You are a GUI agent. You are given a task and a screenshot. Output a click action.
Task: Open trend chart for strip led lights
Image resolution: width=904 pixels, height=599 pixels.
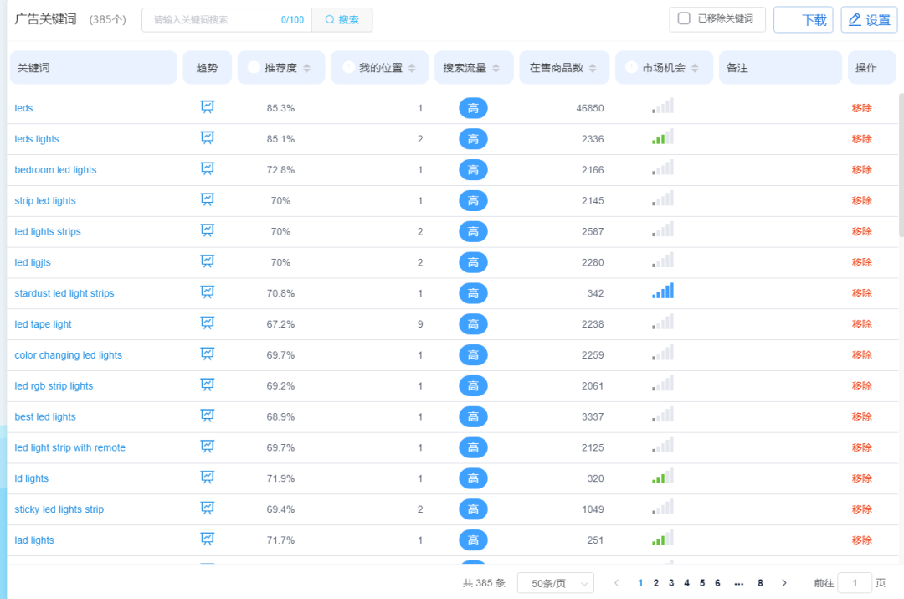point(207,199)
